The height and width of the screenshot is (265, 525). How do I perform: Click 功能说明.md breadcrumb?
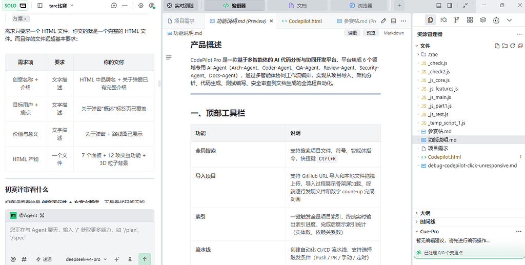(x=185, y=33)
